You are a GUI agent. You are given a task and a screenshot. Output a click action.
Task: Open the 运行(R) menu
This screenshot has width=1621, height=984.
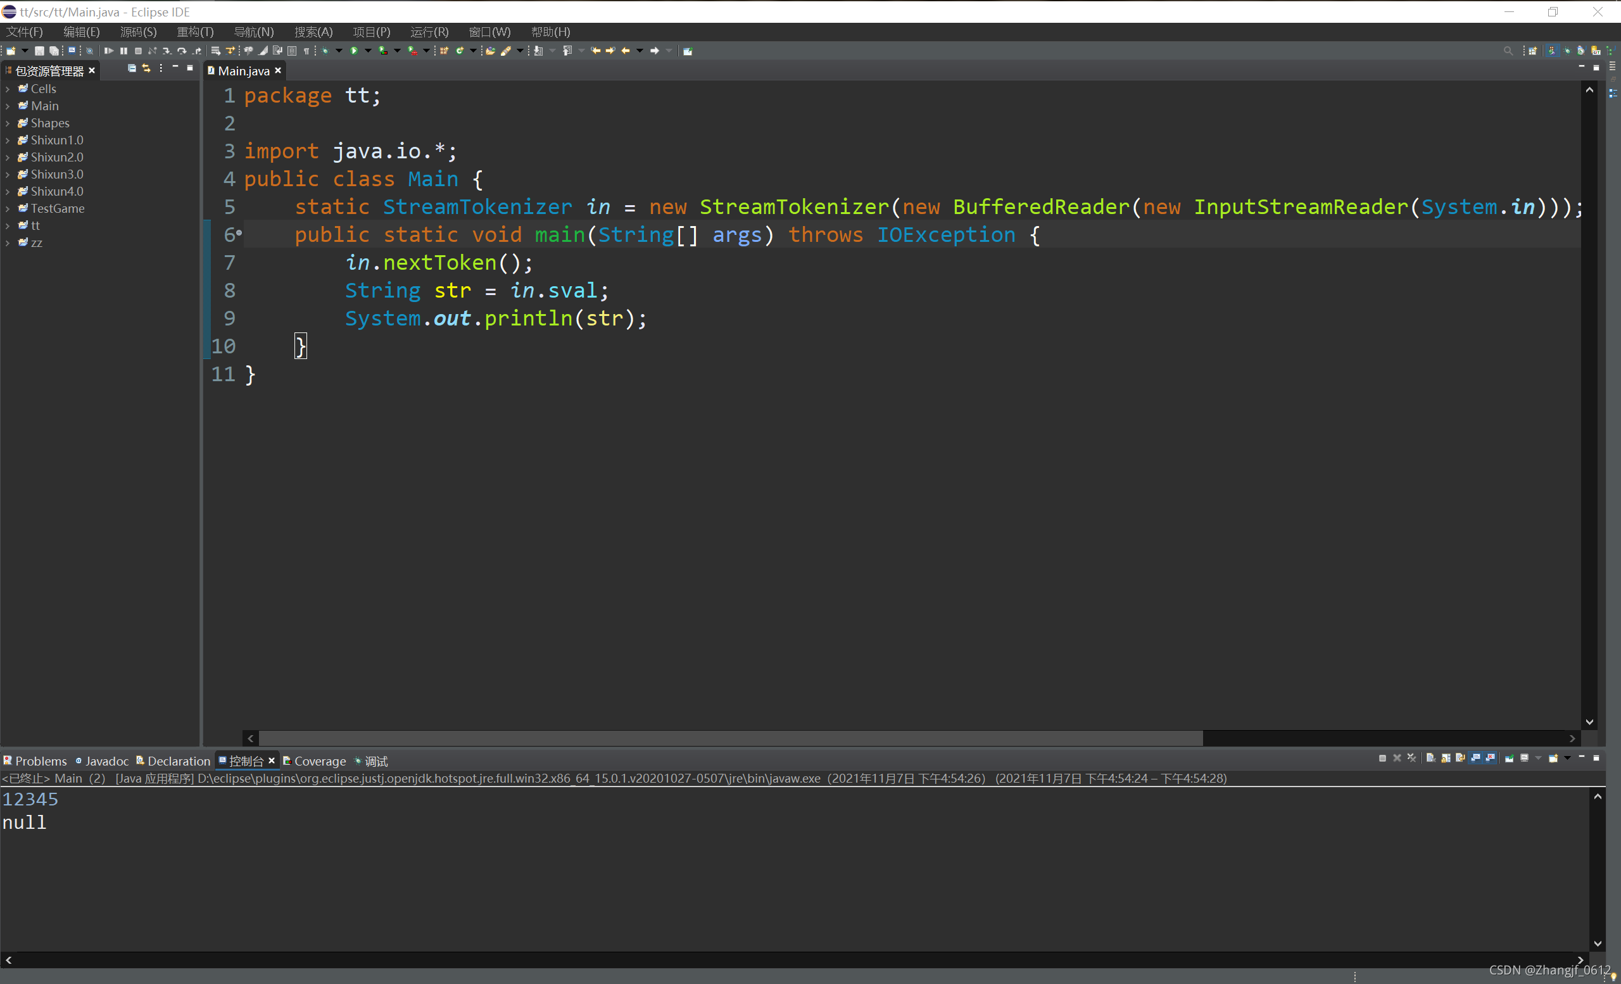coord(429,32)
